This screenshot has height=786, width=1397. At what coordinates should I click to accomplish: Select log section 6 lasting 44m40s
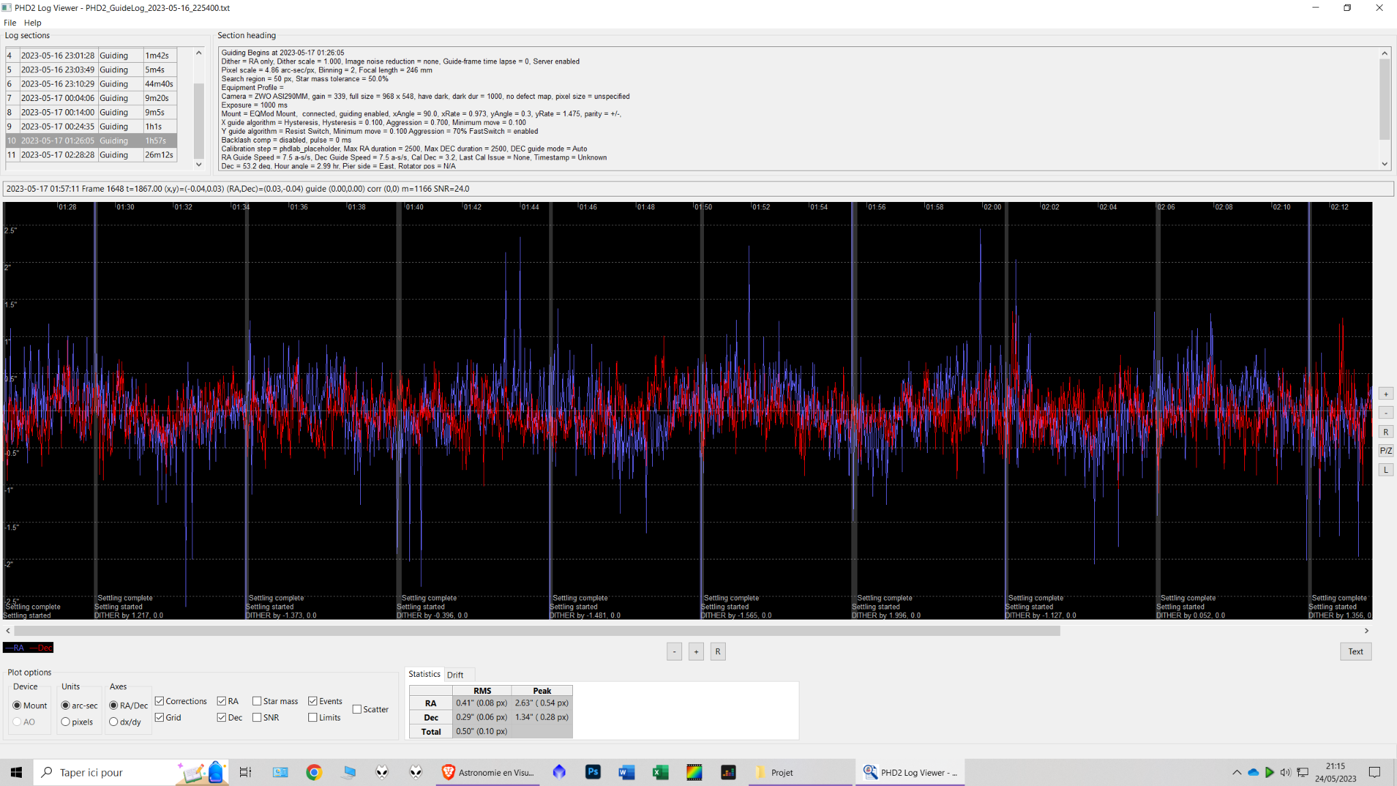pyautogui.click(x=91, y=84)
